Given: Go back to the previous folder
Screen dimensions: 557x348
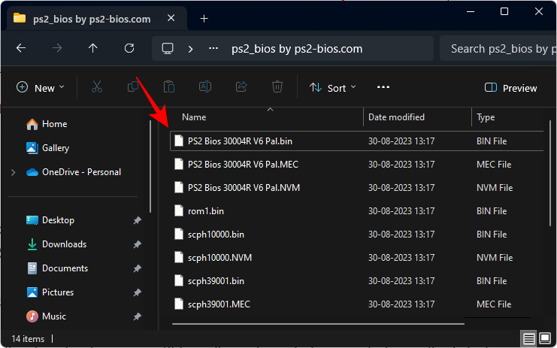Looking at the screenshot, I should pos(21,48).
